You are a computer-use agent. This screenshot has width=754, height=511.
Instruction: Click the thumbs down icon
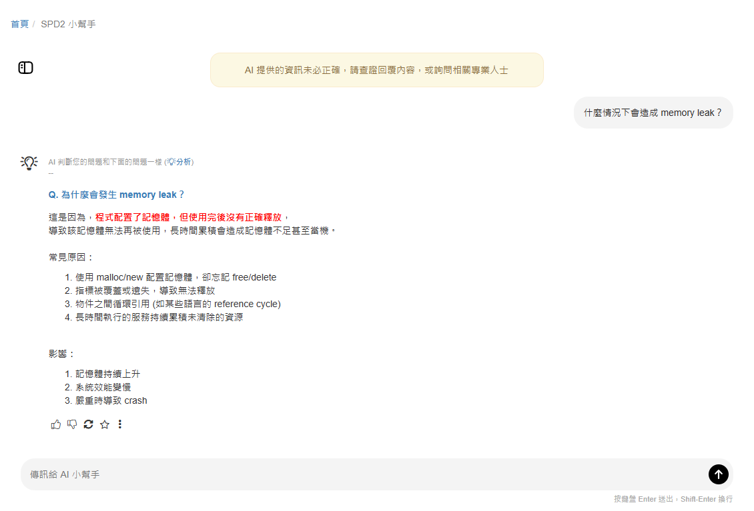[72, 424]
